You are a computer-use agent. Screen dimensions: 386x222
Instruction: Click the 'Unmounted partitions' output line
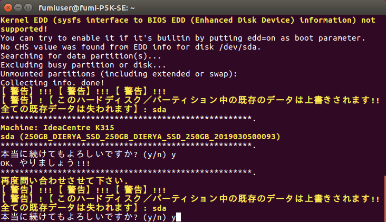[x=119, y=74]
